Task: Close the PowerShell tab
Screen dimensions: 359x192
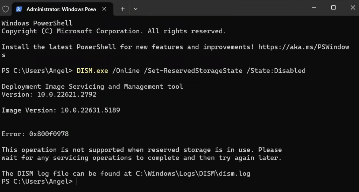Action: (104, 9)
